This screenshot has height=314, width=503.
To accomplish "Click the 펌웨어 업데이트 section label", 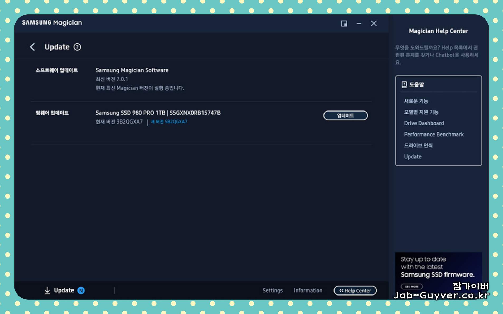I will click(52, 113).
